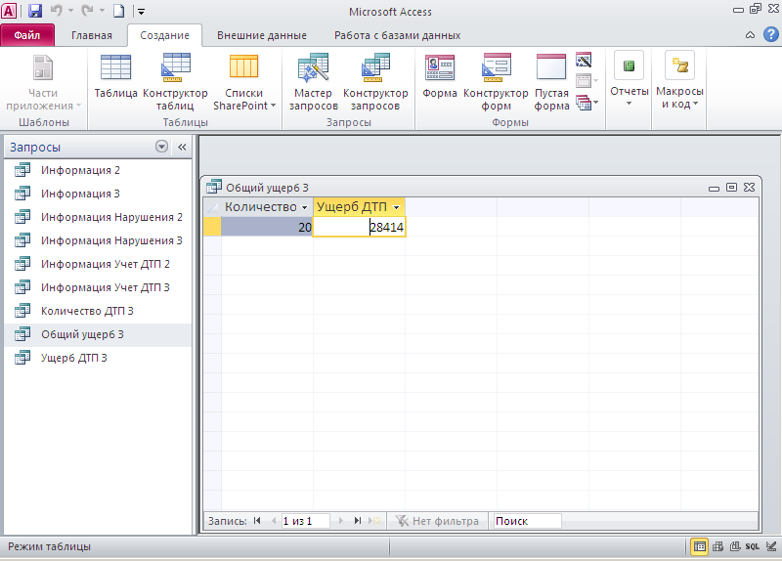Open Customize Quick Access Toolbar dropdown
This screenshot has width=782, height=561.
point(141,12)
